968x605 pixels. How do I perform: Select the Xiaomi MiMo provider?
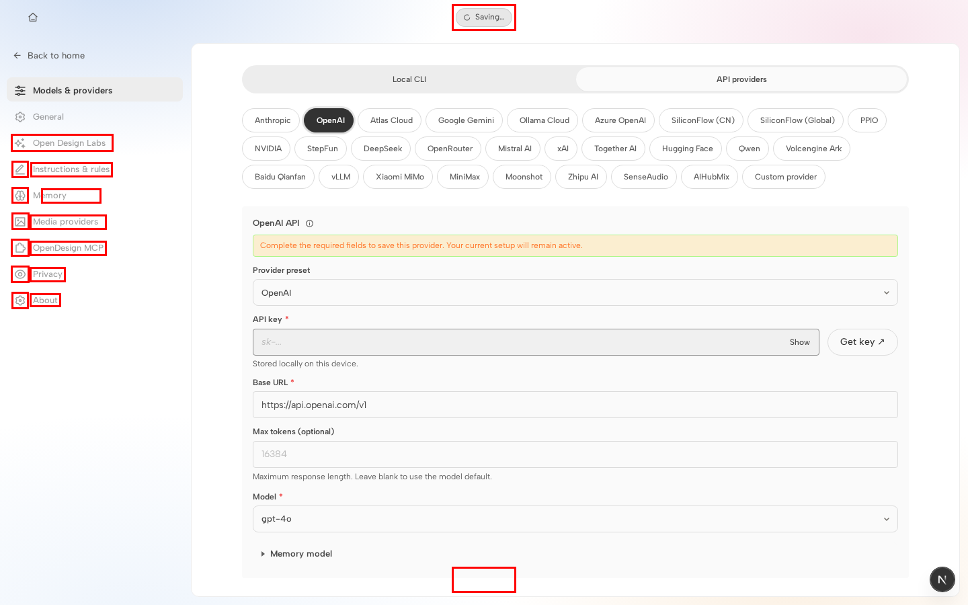click(x=399, y=177)
